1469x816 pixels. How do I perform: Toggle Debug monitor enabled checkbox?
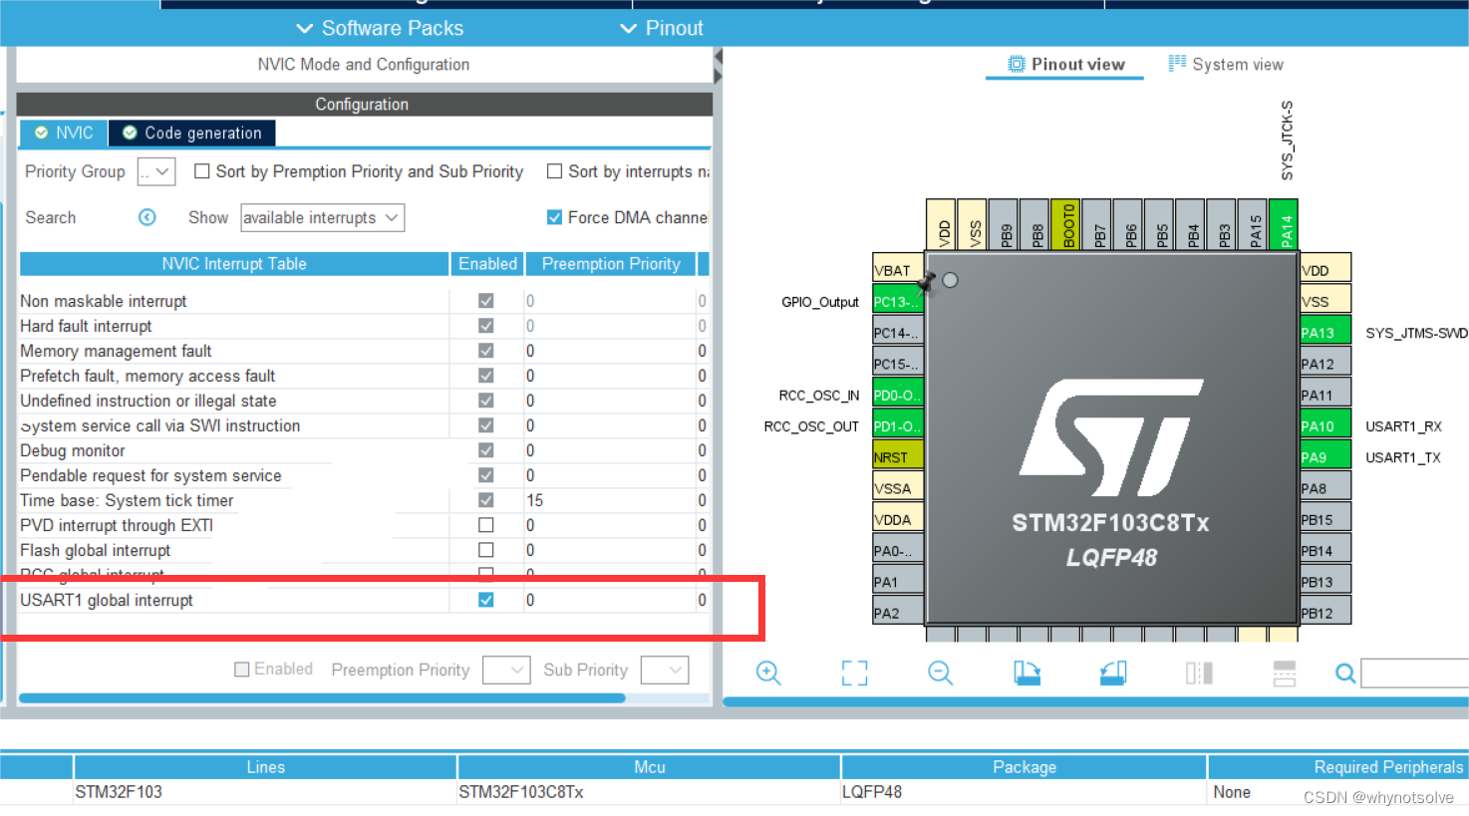tap(486, 450)
